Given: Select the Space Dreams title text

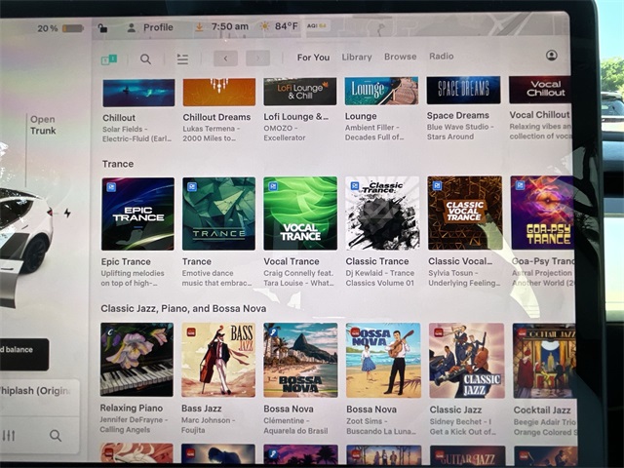Looking at the screenshot, I should tap(458, 115).
